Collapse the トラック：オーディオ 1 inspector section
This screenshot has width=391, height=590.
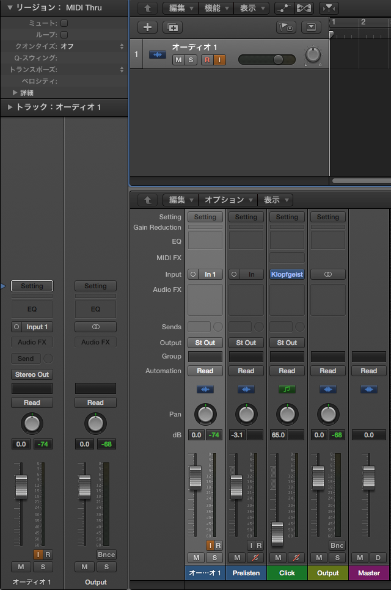(x=10, y=107)
